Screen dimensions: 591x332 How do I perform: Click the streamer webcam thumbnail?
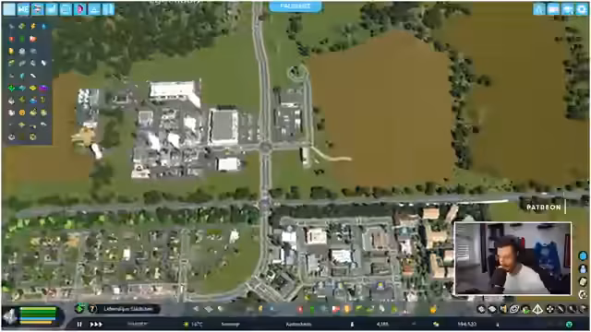pos(513,258)
